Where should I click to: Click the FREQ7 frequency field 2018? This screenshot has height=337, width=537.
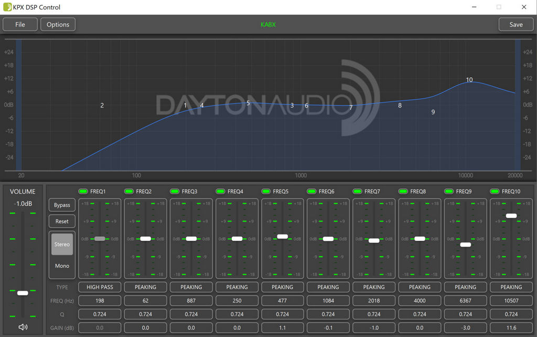point(374,301)
